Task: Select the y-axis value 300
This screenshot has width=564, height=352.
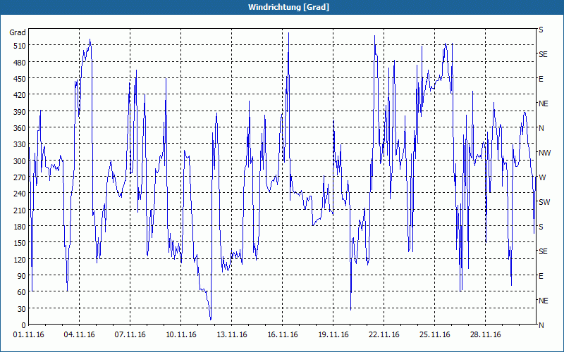Action: coord(20,161)
